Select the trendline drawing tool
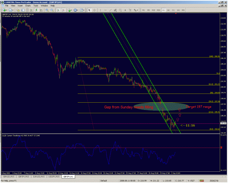Screen dimensions: 228x183 (111, 10)
